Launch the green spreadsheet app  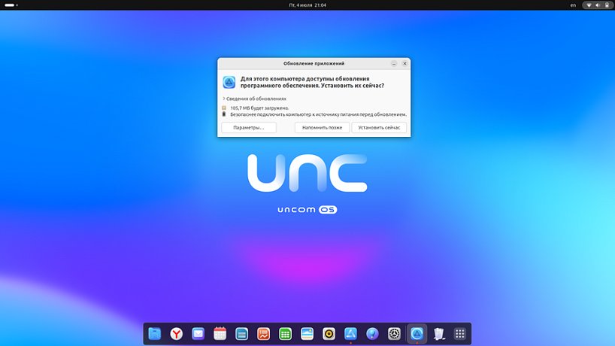[285, 334]
